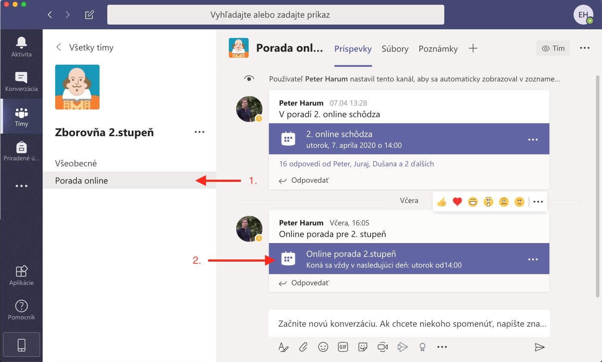The width and height of the screenshot is (602, 362).
Task: Click the compose new message icon
Action: 89,15
